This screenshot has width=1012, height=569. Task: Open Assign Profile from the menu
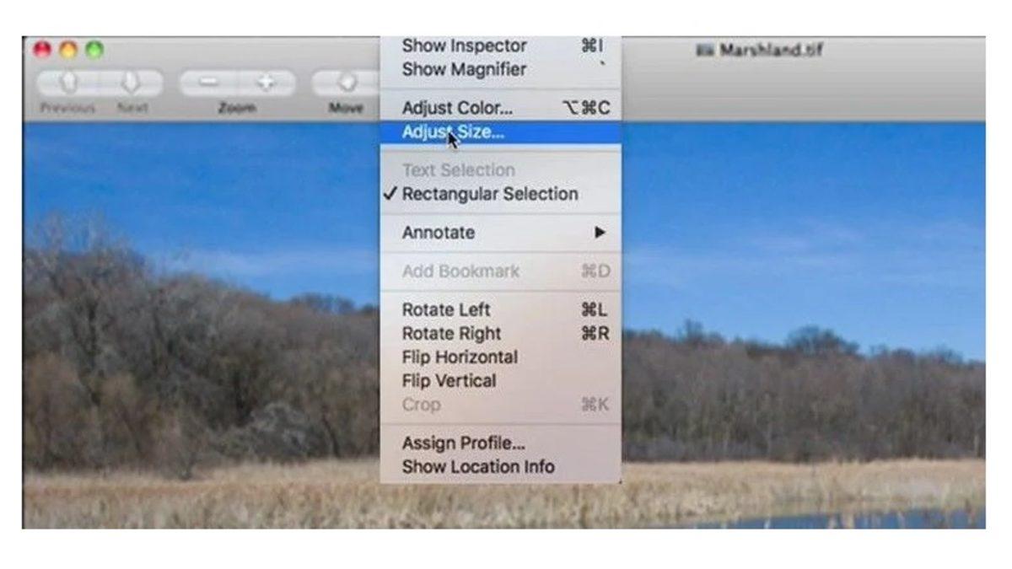point(463,443)
